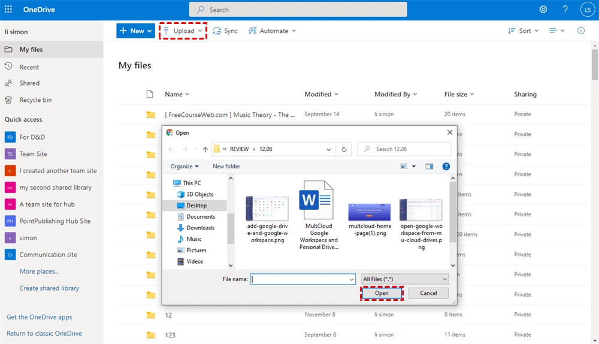Image resolution: width=599 pixels, height=344 pixels.
Task: Toggle the preview pane in Open dialog
Action: [x=429, y=166]
